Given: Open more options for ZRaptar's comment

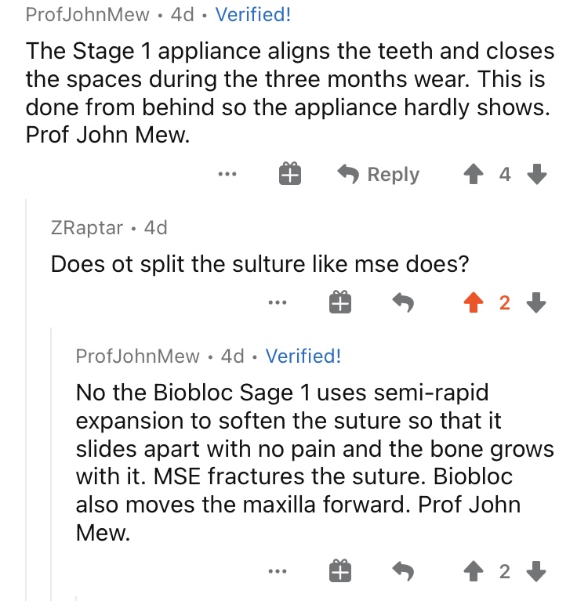Looking at the screenshot, I should click(x=278, y=302).
